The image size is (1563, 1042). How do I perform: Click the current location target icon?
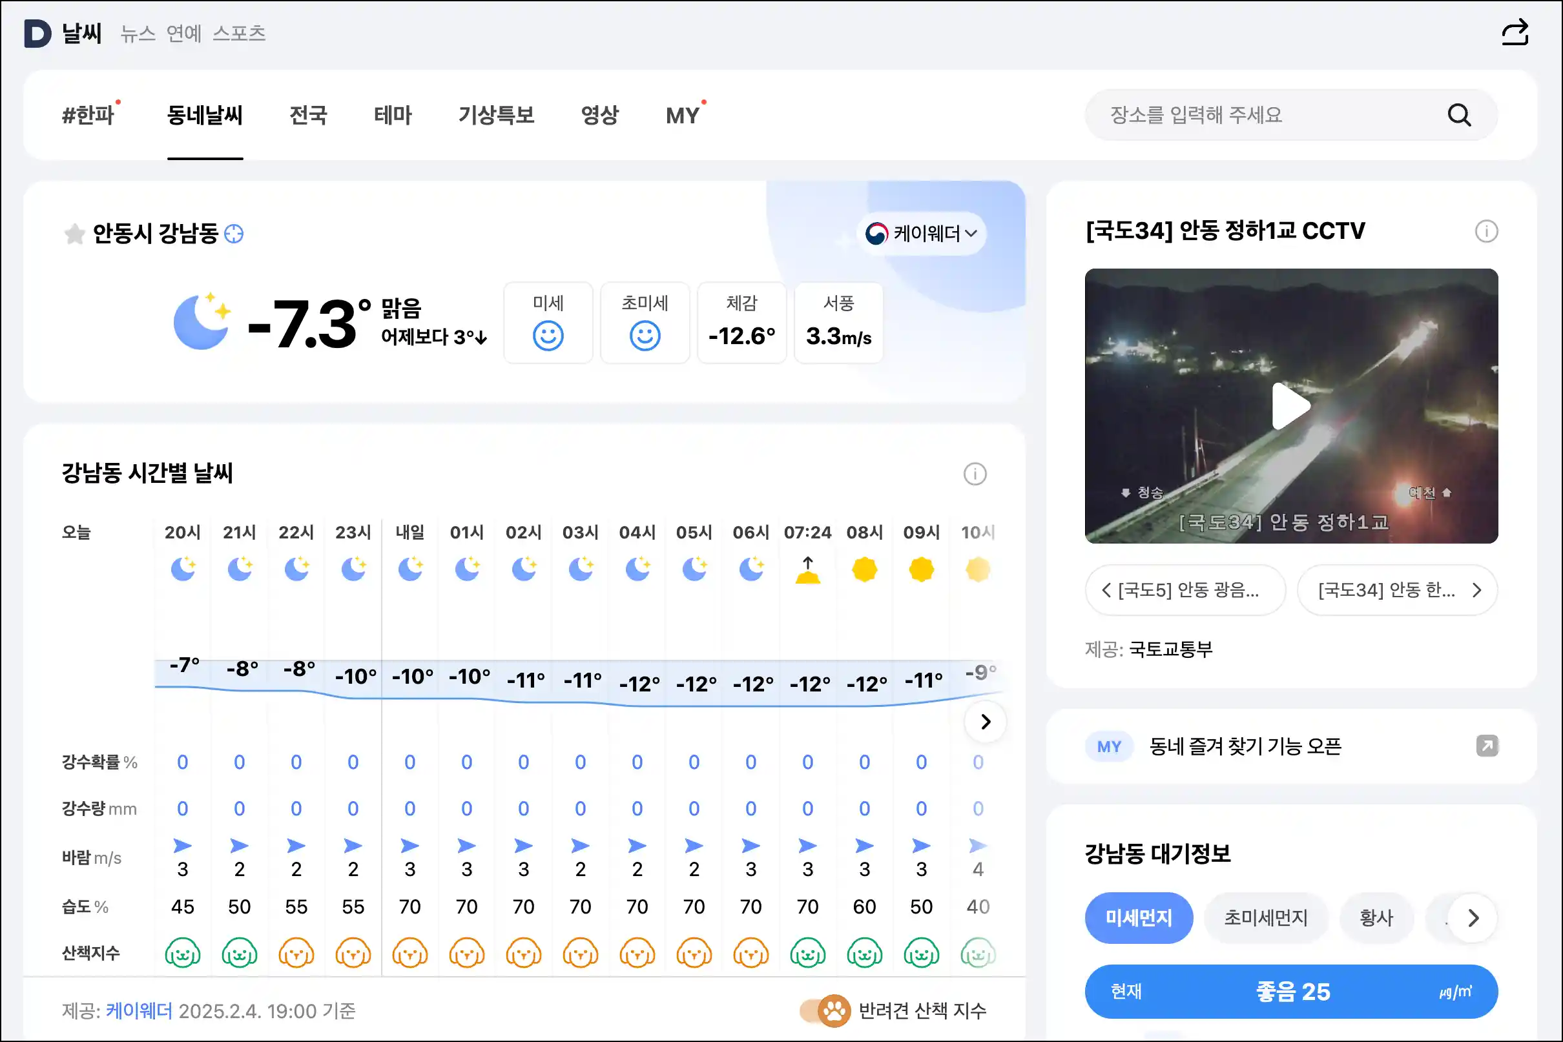tap(234, 234)
